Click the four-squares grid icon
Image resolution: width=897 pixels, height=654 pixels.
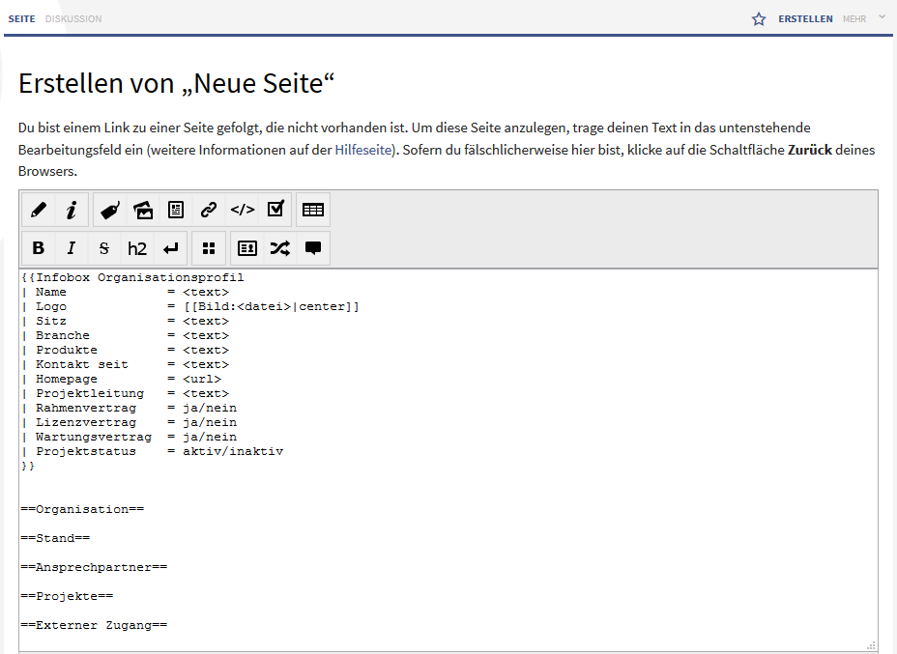209,248
